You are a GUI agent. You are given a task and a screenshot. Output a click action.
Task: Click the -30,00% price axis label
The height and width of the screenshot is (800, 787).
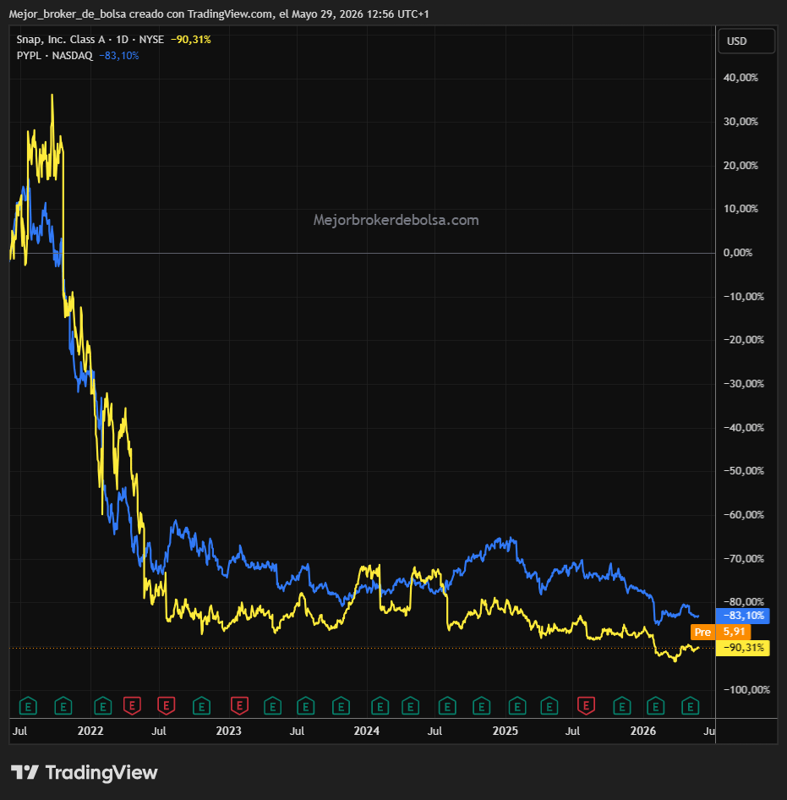(x=744, y=384)
